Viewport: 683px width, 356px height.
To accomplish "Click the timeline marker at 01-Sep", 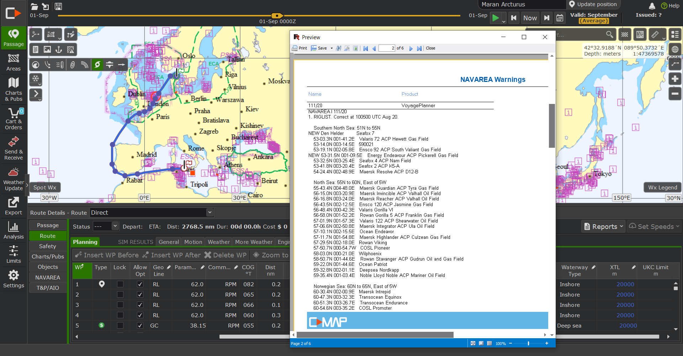I will pyautogui.click(x=277, y=16).
